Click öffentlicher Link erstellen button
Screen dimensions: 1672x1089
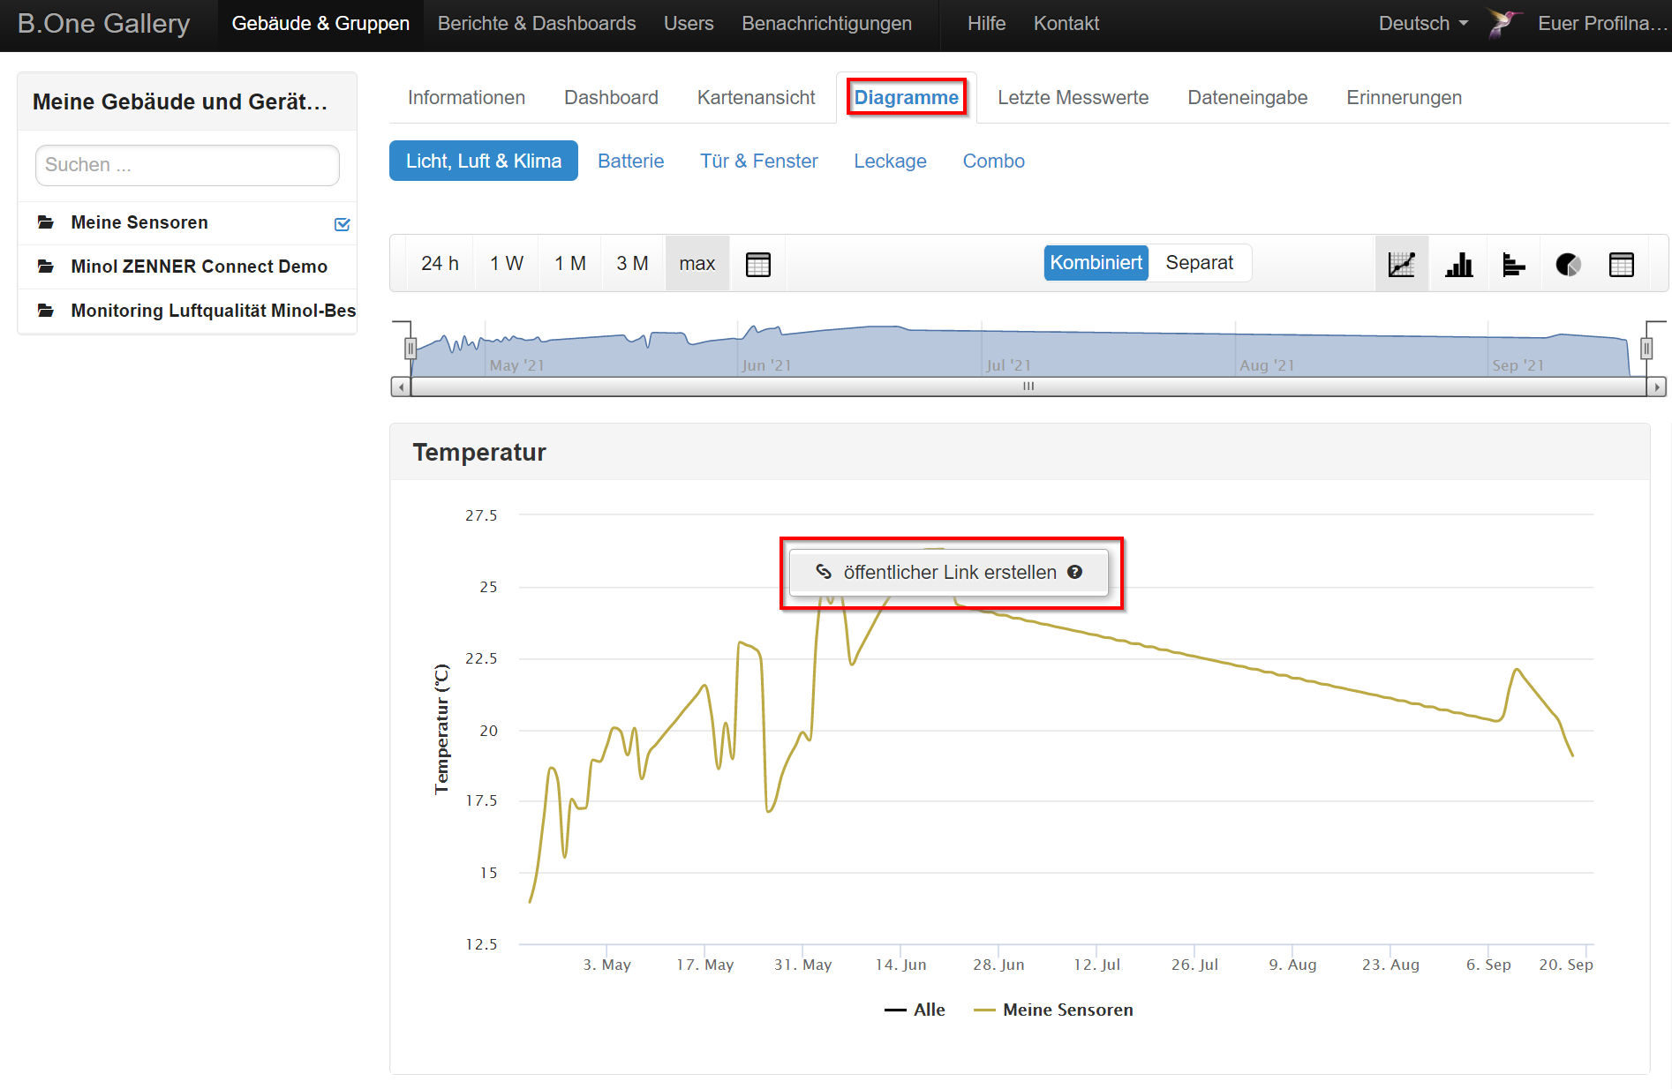pos(948,572)
